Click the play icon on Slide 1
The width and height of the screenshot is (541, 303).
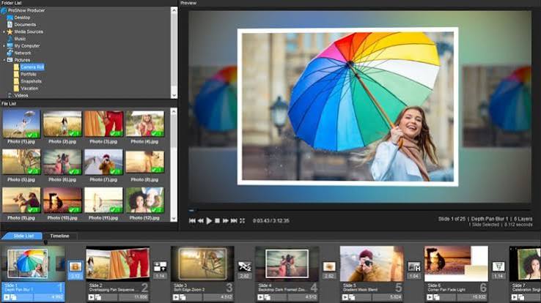(7, 297)
